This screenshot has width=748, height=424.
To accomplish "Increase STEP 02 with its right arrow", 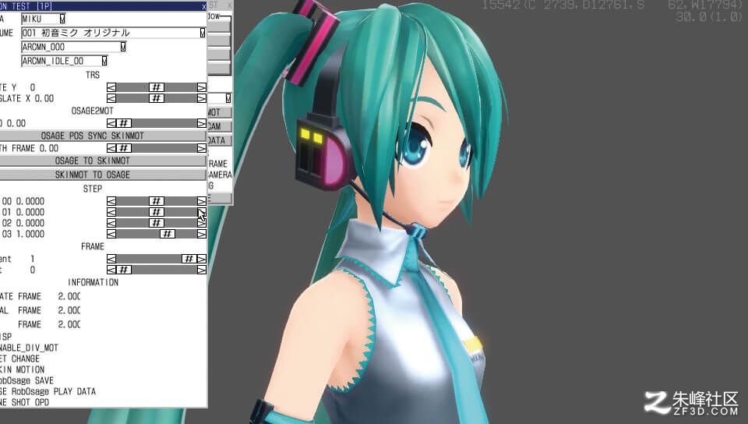I will (202, 223).
